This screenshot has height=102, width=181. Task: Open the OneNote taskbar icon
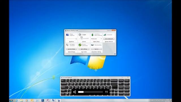pyautogui.click(x=48, y=100)
